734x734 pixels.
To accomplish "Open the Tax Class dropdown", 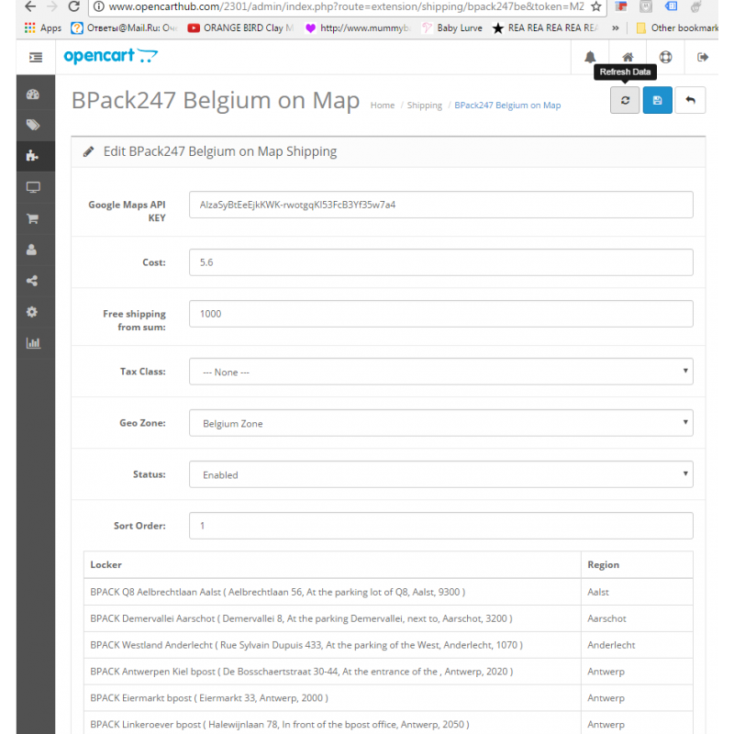I will [441, 372].
